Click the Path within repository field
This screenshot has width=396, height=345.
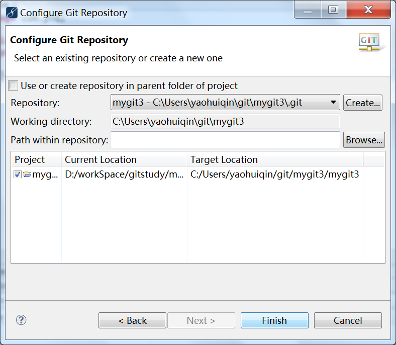[225, 140]
